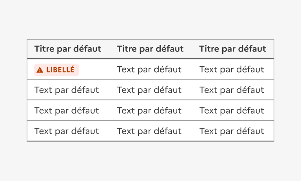The image size is (301, 181).
Task: Click last column cell in the LIBELLÉ row
Action: [232, 69]
